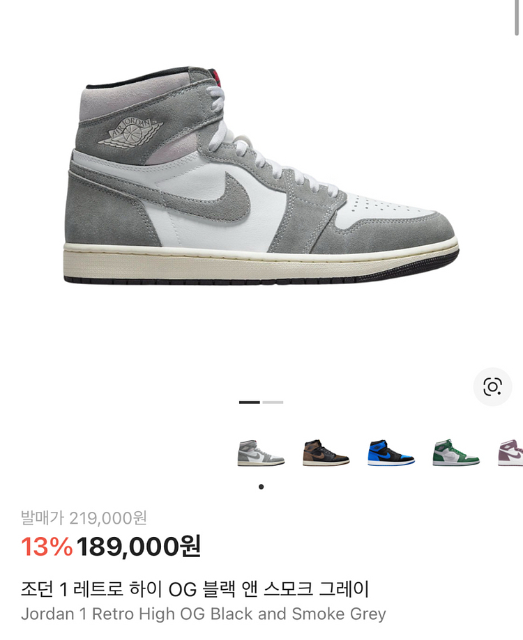Click the 발매가 219,000원 release price text
This screenshot has height=640, width=523.
[x=84, y=518]
